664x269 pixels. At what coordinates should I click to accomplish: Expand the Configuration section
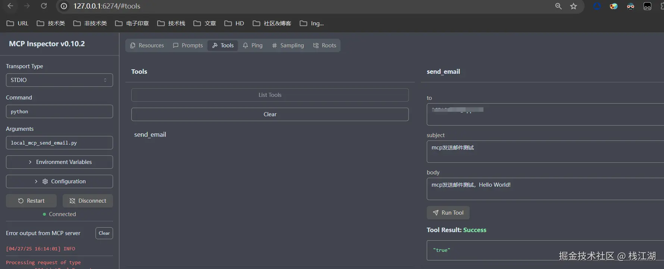(59, 181)
